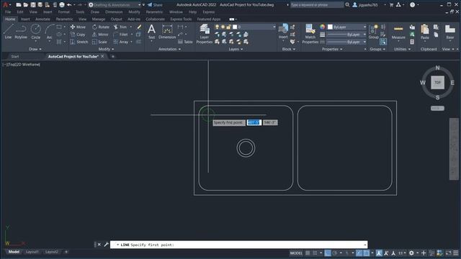The image size is (461, 259).
Task: Switch to the Express Tools ribbon tab
Action: point(181,19)
